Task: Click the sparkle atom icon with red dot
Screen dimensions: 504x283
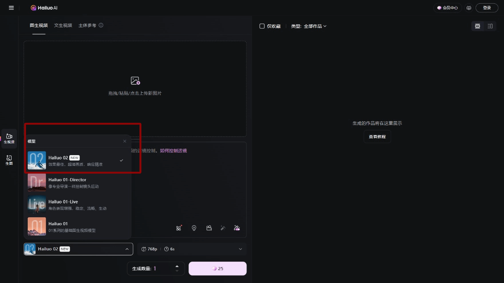Action: 179,228
